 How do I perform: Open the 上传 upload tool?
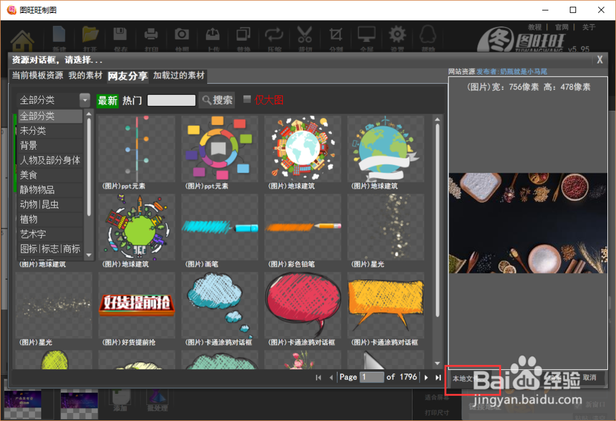coord(213,34)
